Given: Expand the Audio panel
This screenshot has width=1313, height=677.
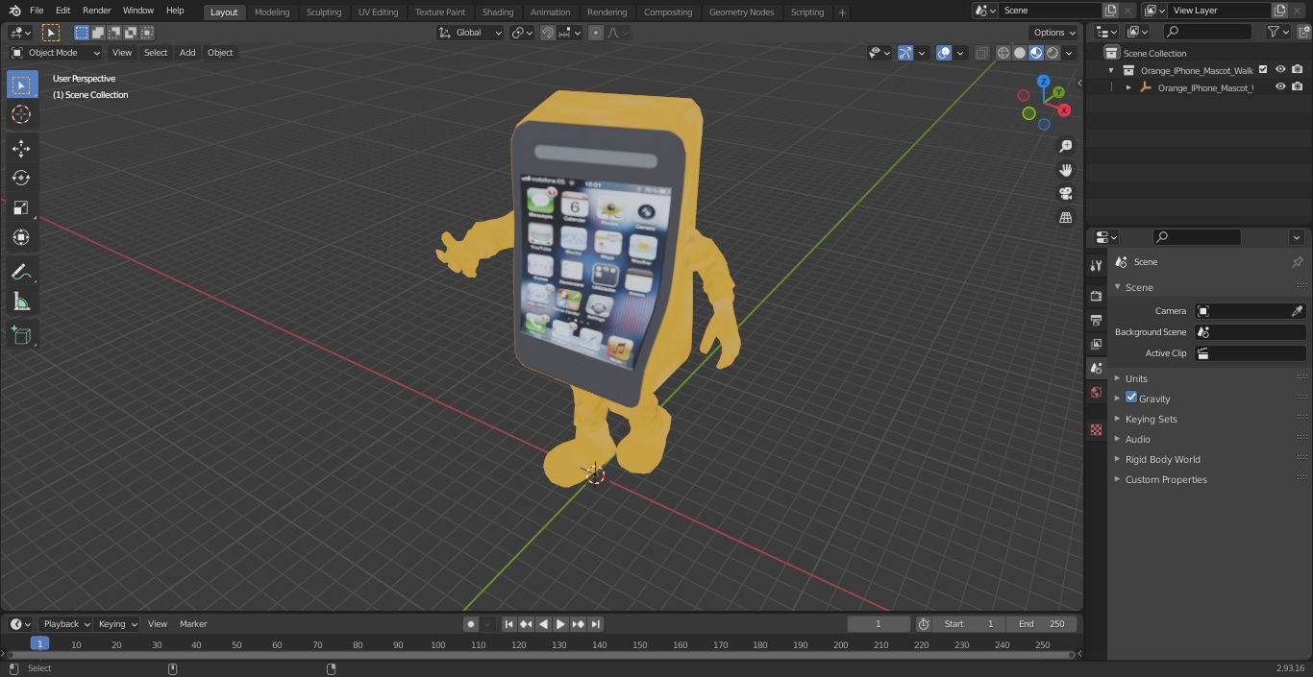Looking at the screenshot, I should [x=1137, y=439].
